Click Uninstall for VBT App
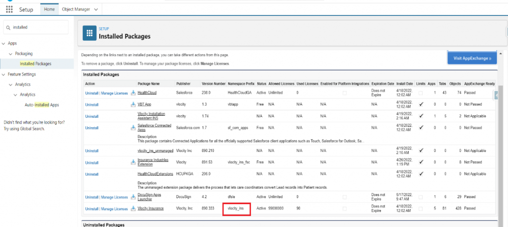The height and width of the screenshot is (227, 508). click(x=92, y=105)
